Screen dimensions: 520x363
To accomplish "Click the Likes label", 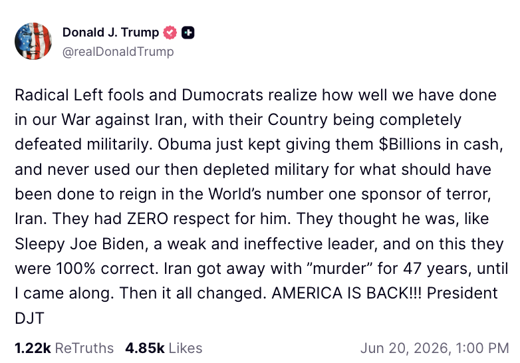I will [186, 348].
